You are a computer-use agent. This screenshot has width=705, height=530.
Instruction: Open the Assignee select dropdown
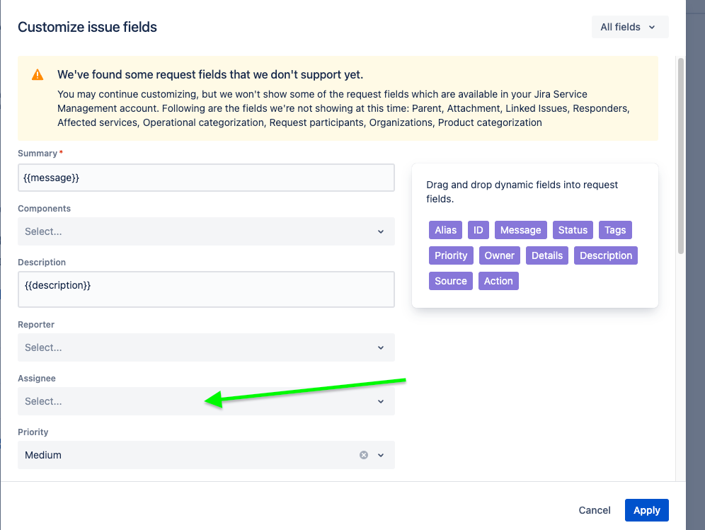coord(207,401)
